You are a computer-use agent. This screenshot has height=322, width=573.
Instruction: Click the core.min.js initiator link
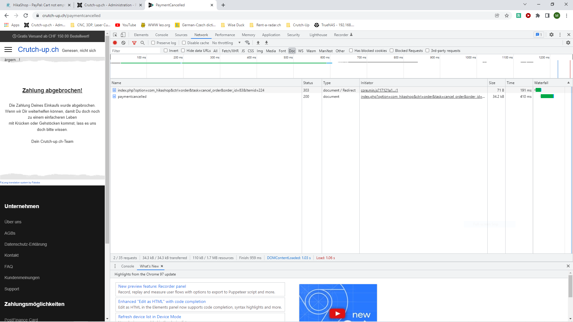coord(379,90)
